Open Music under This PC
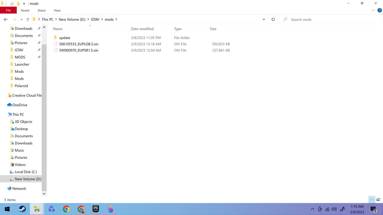This screenshot has height=215, width=383. (19, 150)
